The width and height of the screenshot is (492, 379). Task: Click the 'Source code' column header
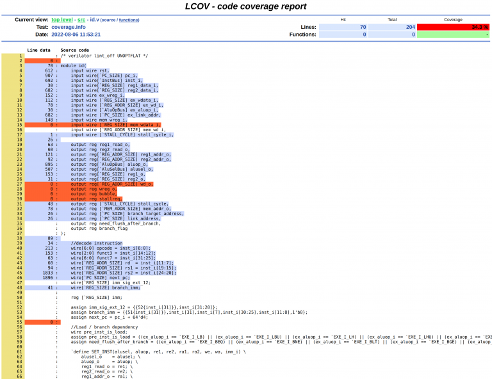point(75,50)
